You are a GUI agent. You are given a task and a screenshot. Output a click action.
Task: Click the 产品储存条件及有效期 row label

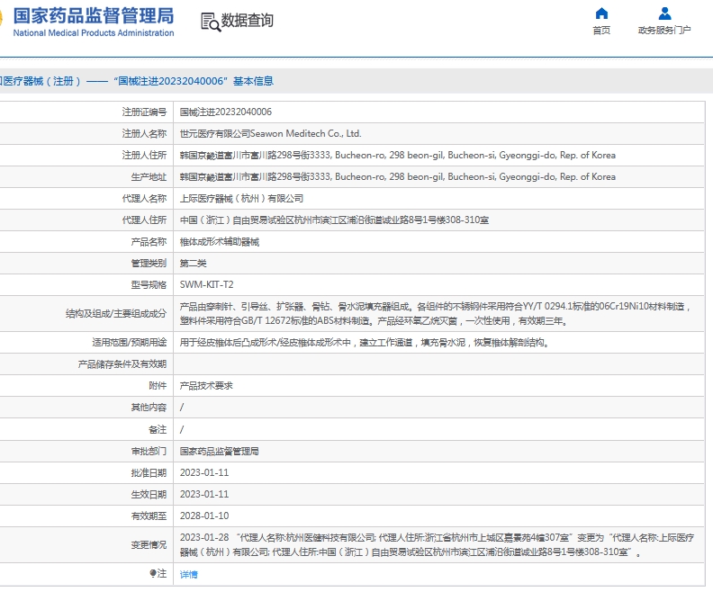tap(122, 363)
